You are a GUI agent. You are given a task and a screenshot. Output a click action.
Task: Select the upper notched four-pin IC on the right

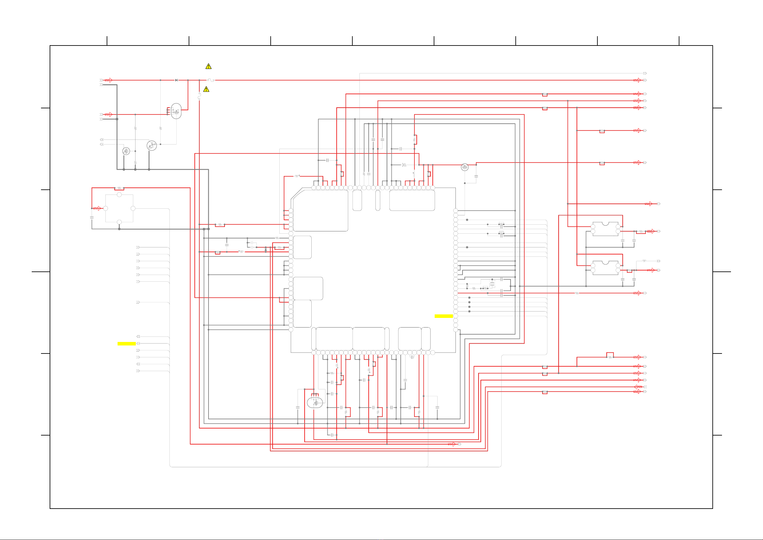(605, 229)
